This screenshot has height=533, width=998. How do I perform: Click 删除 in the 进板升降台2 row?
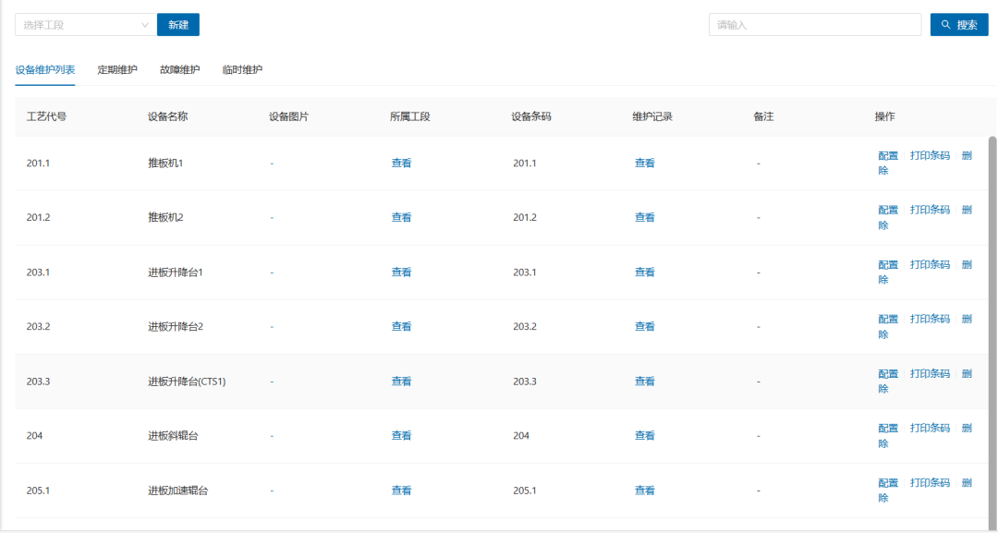click(967, 320)
